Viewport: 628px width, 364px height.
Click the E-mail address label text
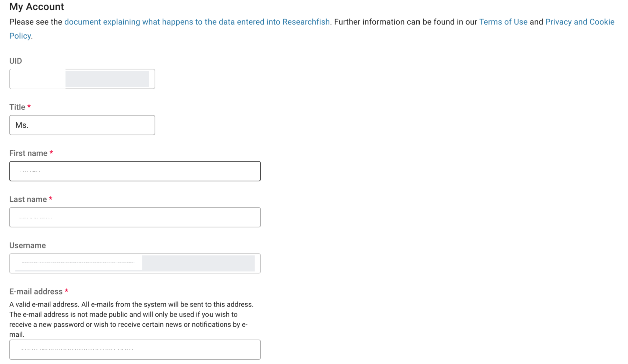pyautogui.click(x=36, y=291)
